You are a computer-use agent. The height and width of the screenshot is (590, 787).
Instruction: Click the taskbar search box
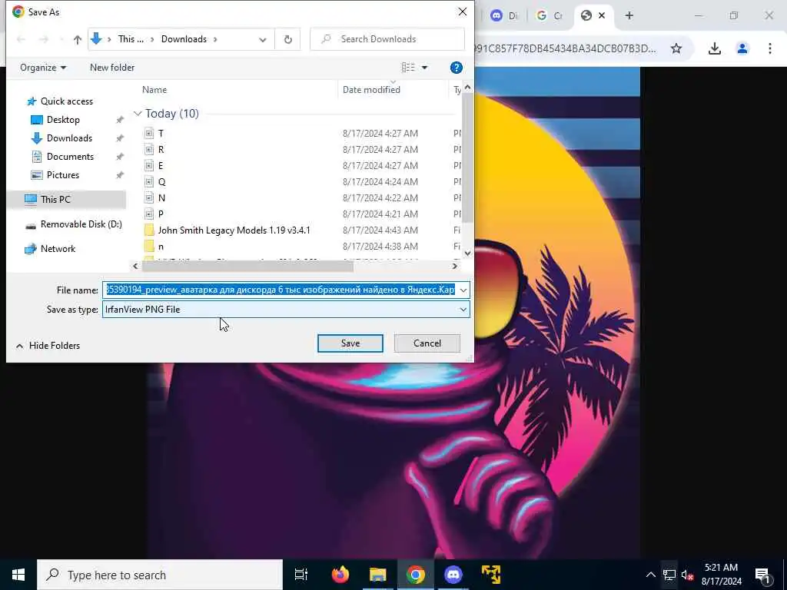pos(160,575)
